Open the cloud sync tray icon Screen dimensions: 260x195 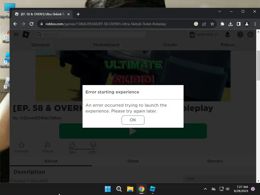214,189
